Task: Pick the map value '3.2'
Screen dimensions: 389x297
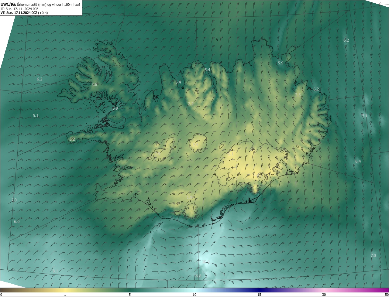Action: click(72, 139)
